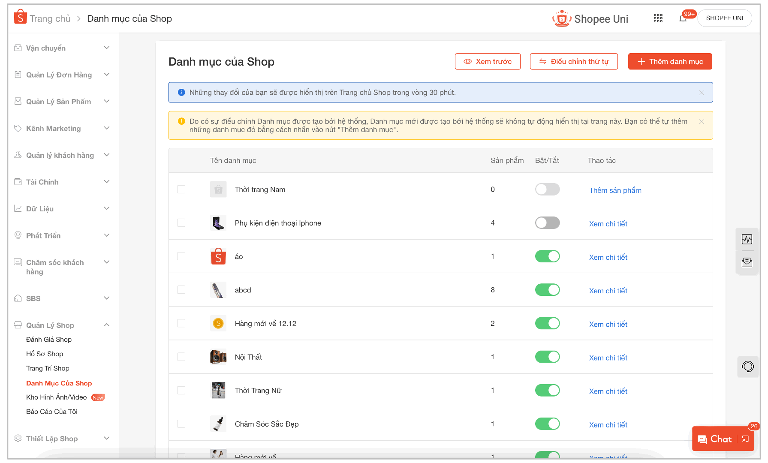
Task: Open Đánh Giá Shop submenu item
Action: point(49,340)
